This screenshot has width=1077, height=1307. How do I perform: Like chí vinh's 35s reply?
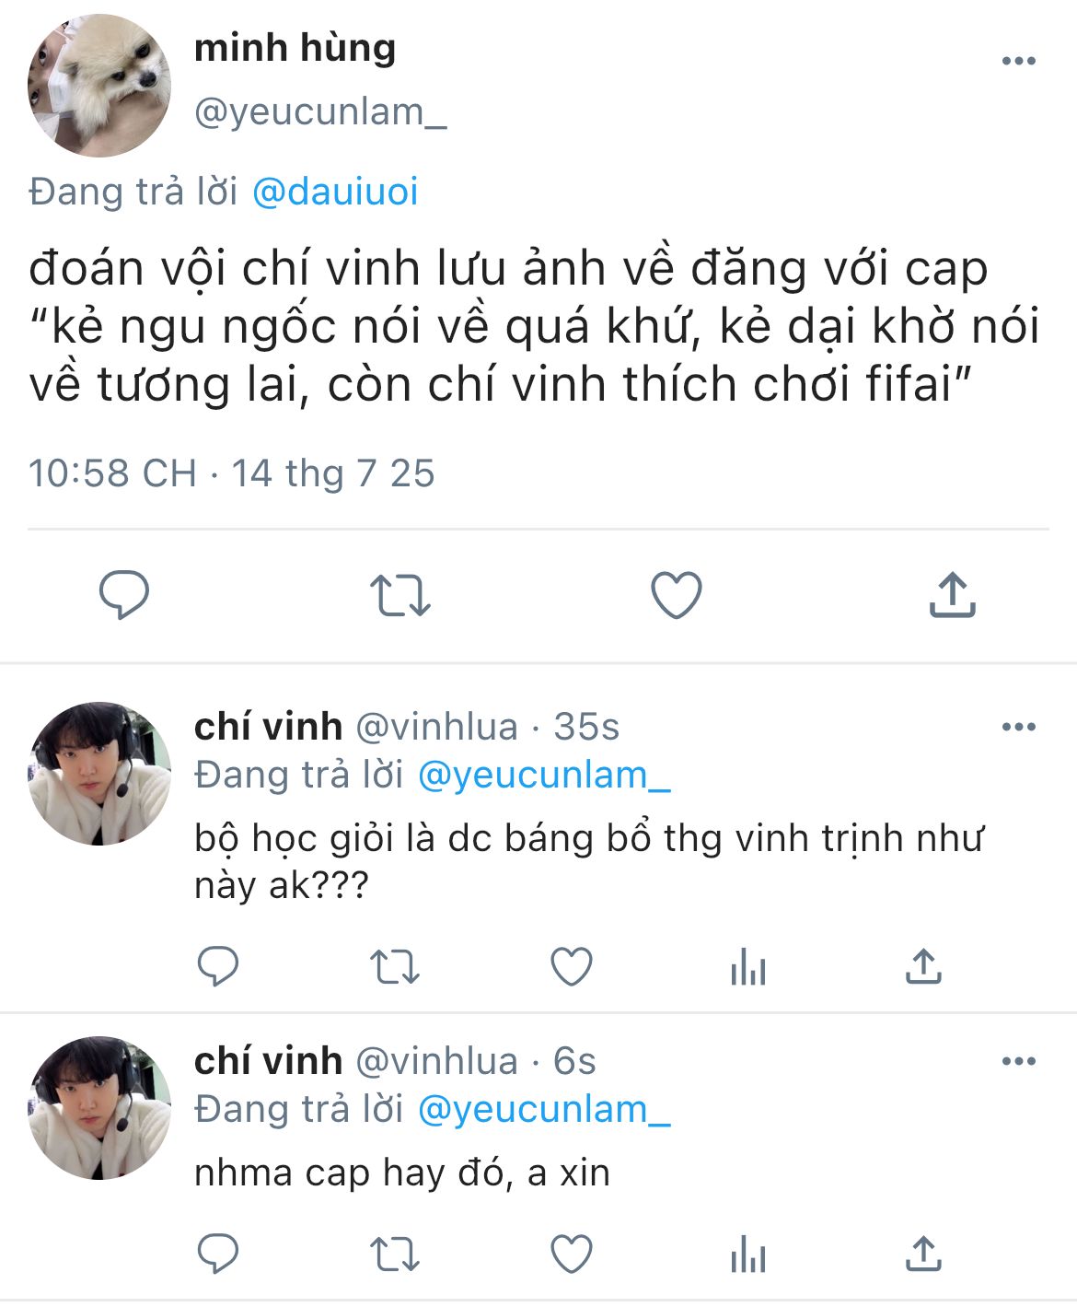(571, 966)
